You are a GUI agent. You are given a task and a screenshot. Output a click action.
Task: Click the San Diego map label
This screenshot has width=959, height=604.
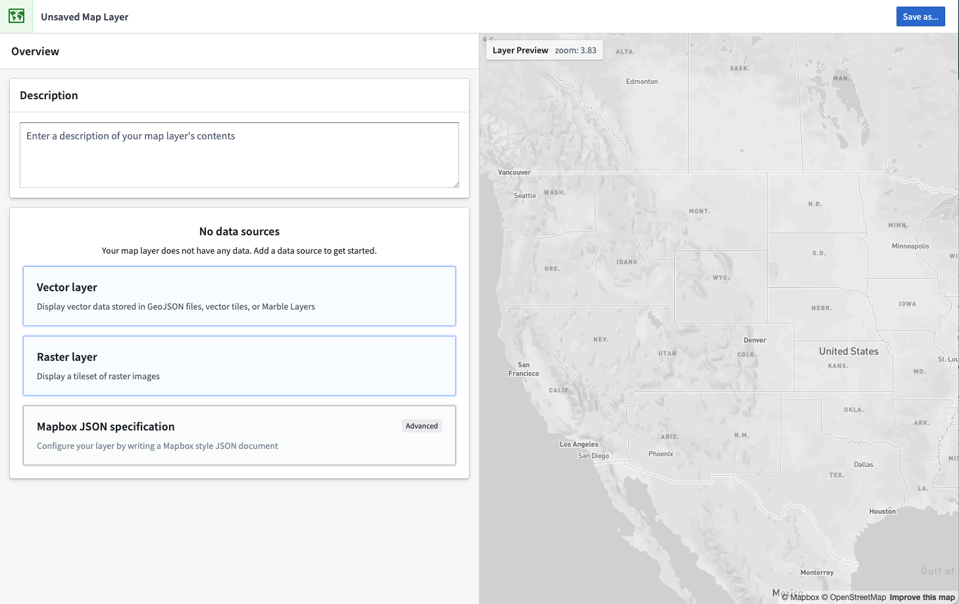pos(593,456)
